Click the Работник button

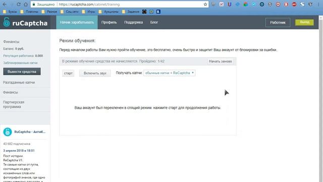point(278,22)
